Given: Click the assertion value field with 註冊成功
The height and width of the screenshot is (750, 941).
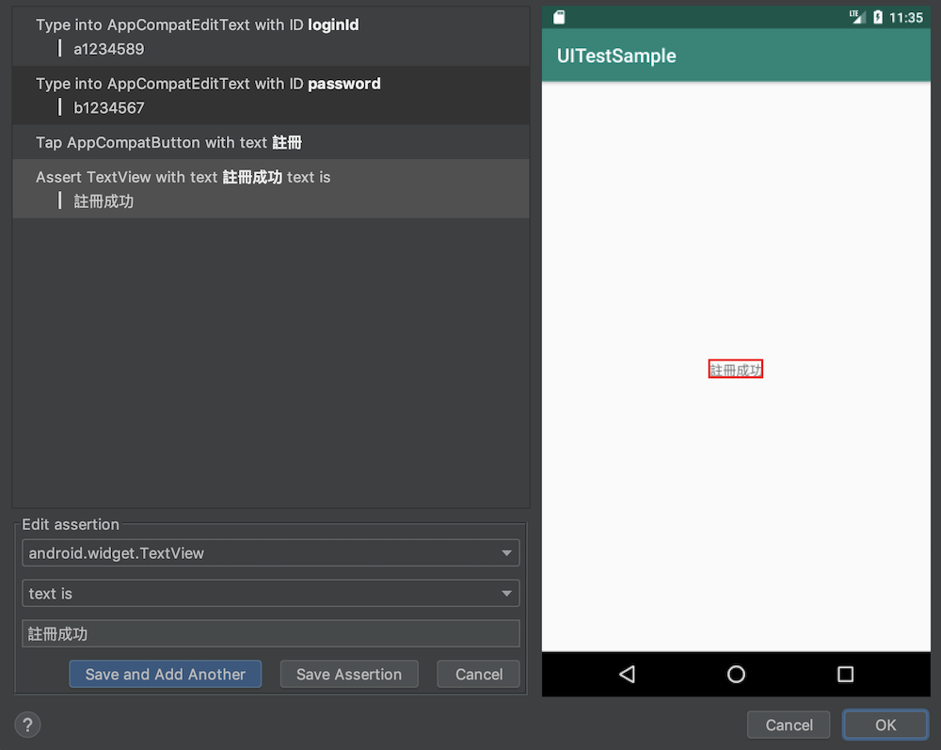Looking at the screenshot, I should pos(271,633).
